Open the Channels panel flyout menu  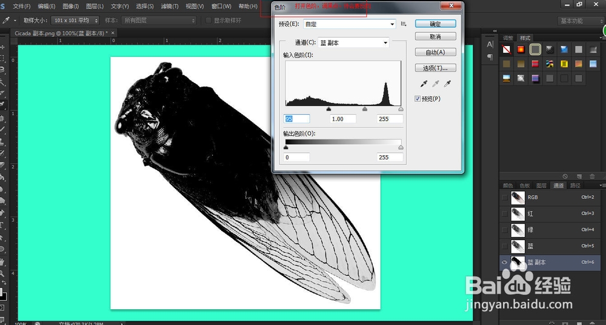[601, 186]
